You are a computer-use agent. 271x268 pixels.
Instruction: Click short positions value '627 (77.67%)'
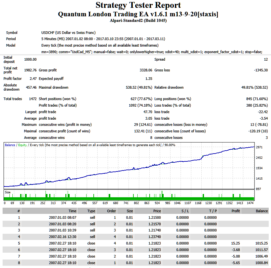pyautogui.click(x=142, y=99)
